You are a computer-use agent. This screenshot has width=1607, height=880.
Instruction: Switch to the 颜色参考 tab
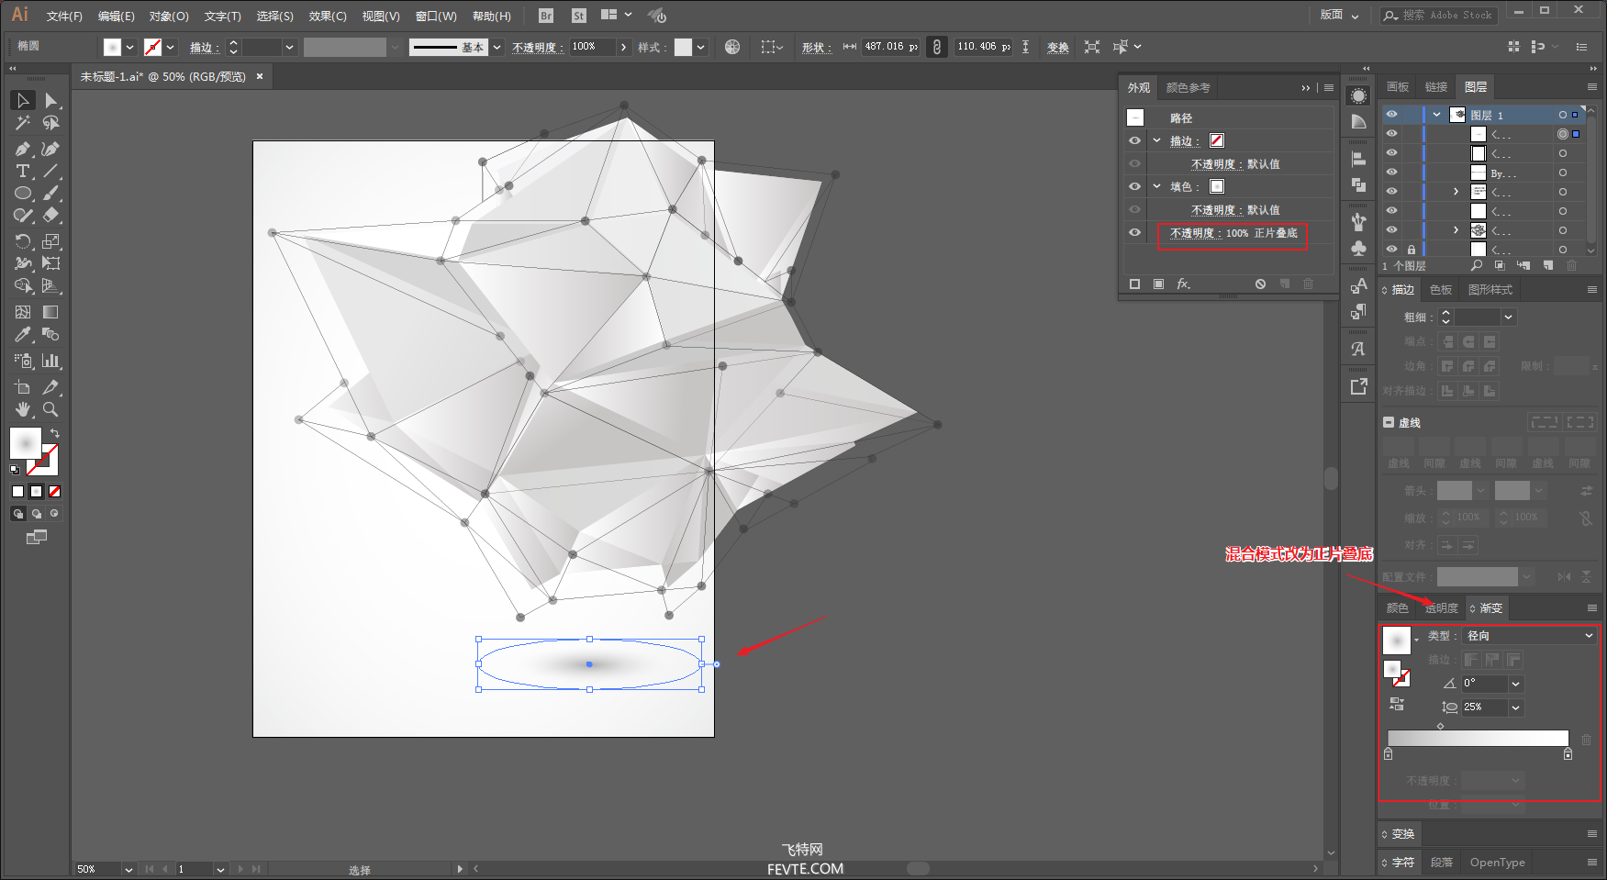1189,88
